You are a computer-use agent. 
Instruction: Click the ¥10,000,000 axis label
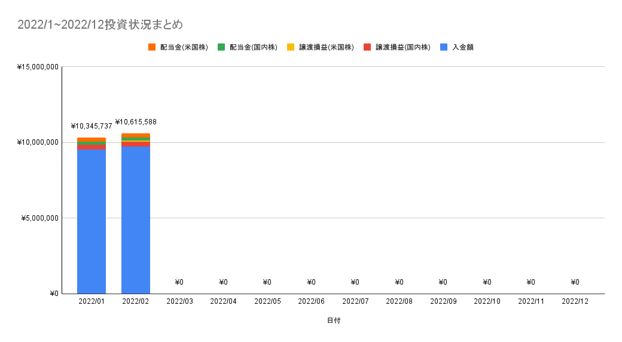tap(38, 142)
